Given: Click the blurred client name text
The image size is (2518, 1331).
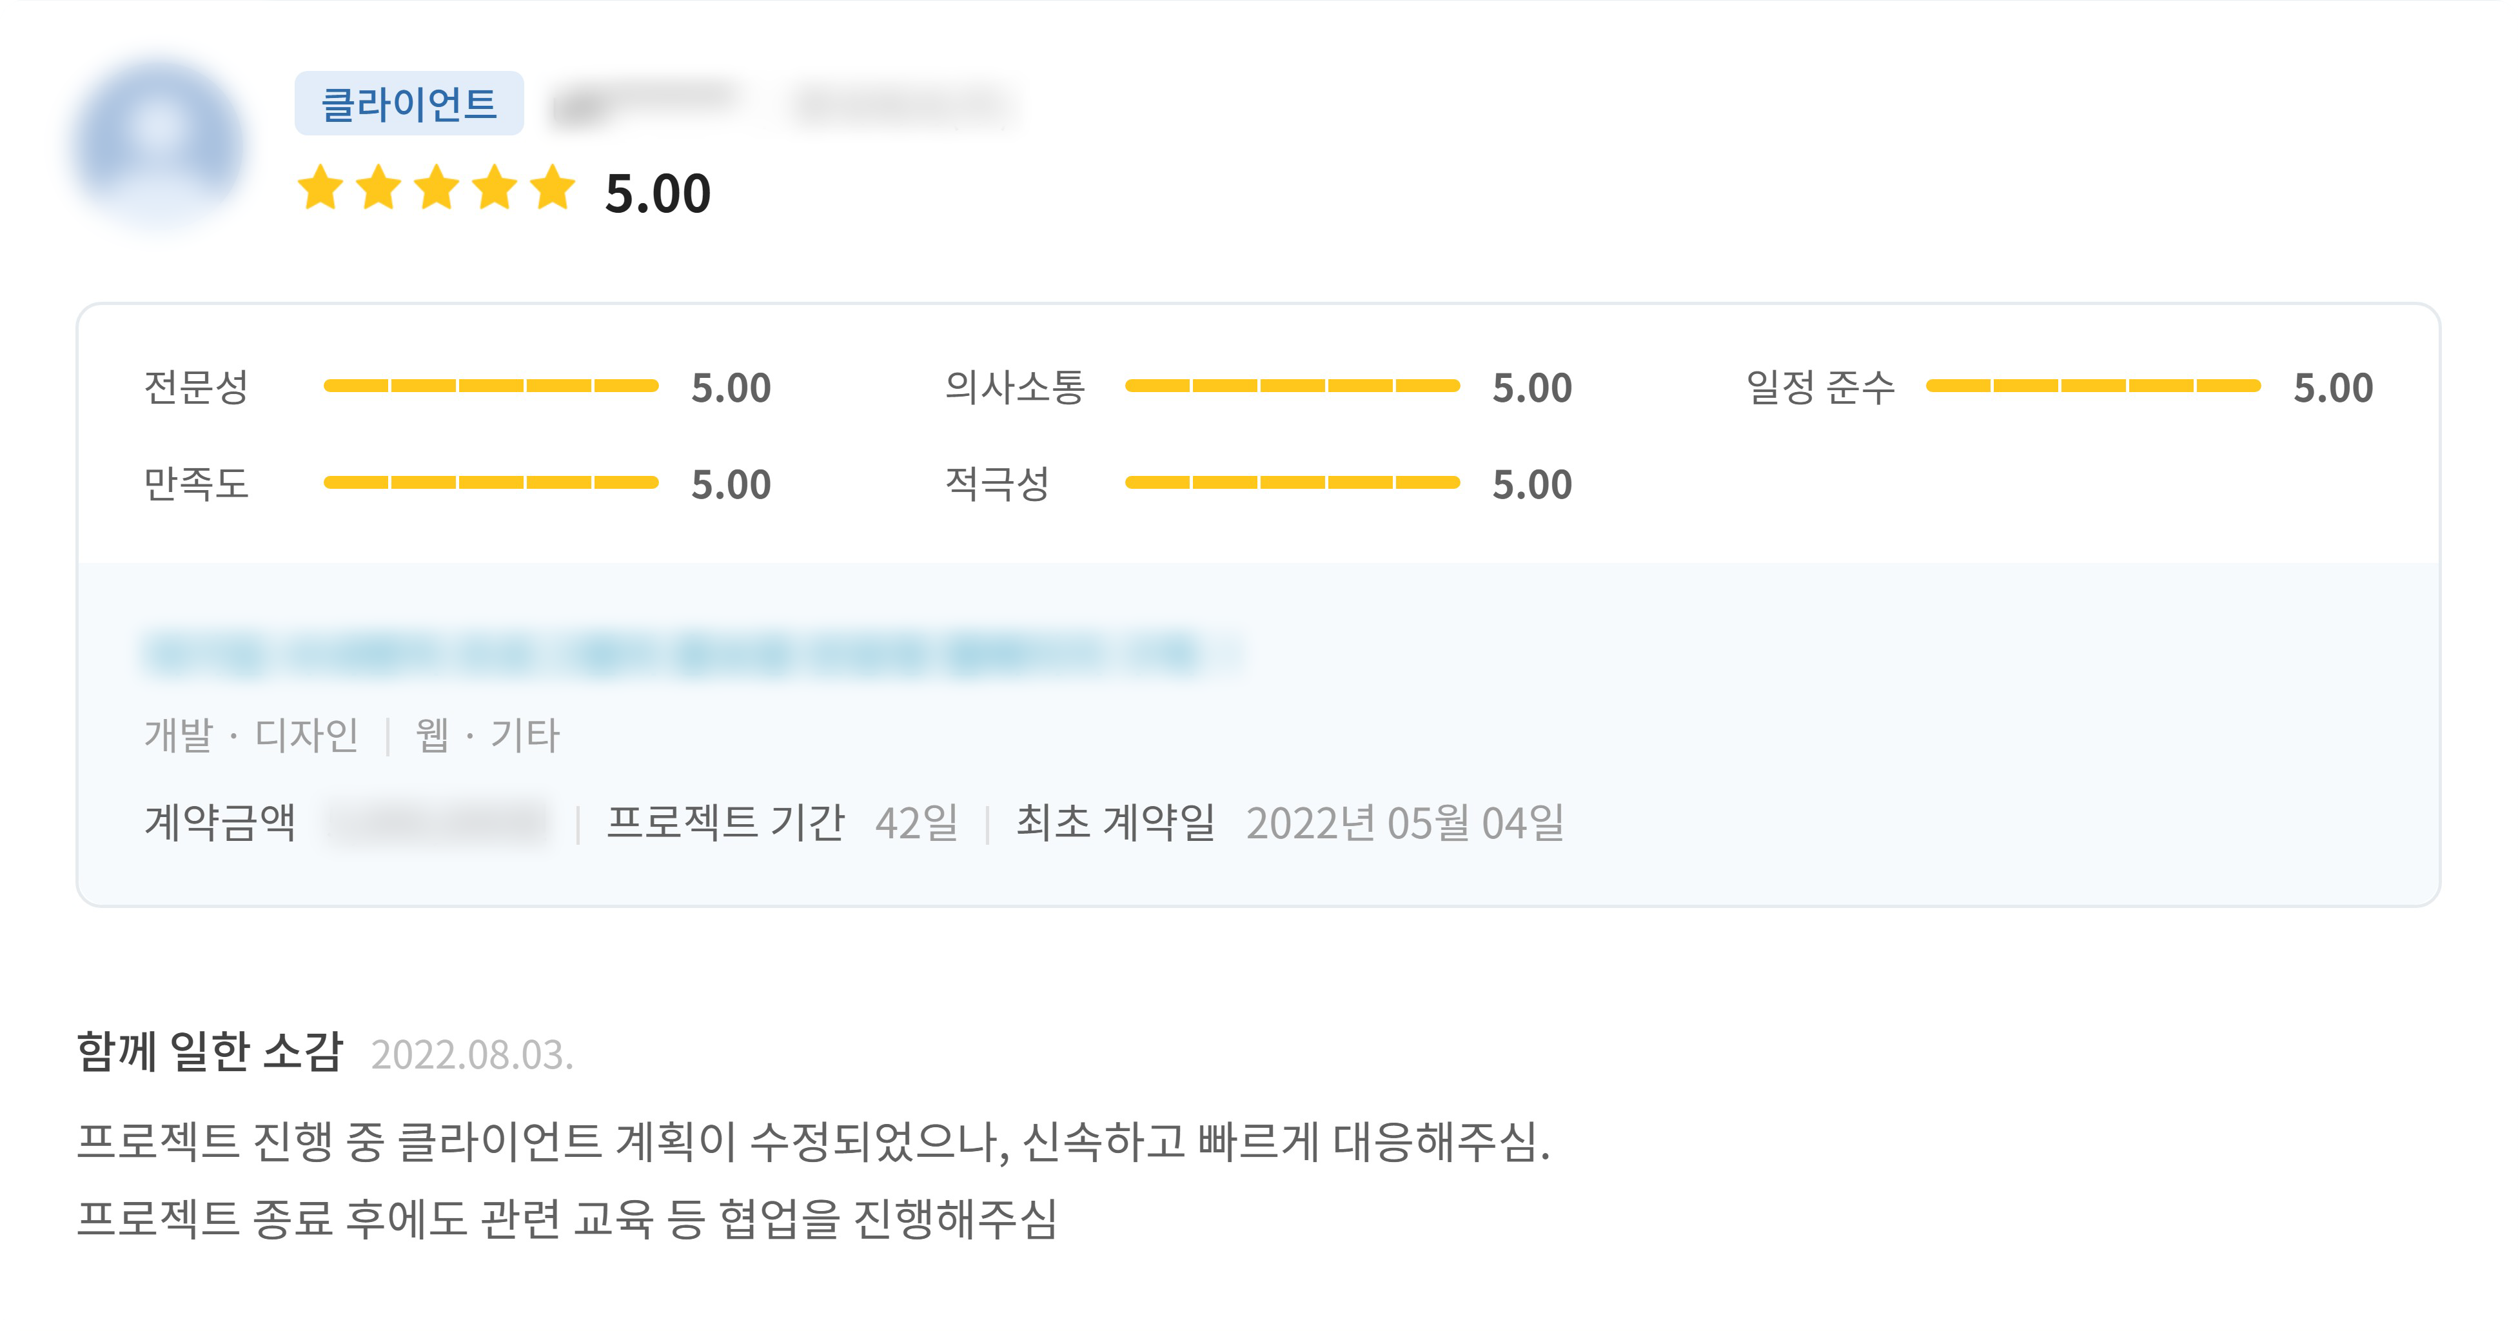Looking at the screenshot, I should click(645, 104).
